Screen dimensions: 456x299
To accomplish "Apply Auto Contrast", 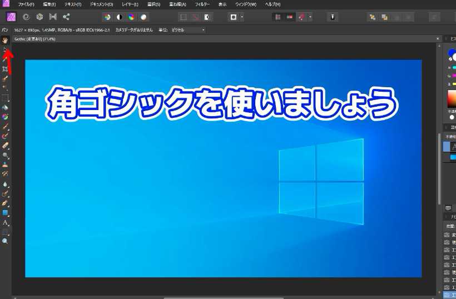I will coord(120,17).
